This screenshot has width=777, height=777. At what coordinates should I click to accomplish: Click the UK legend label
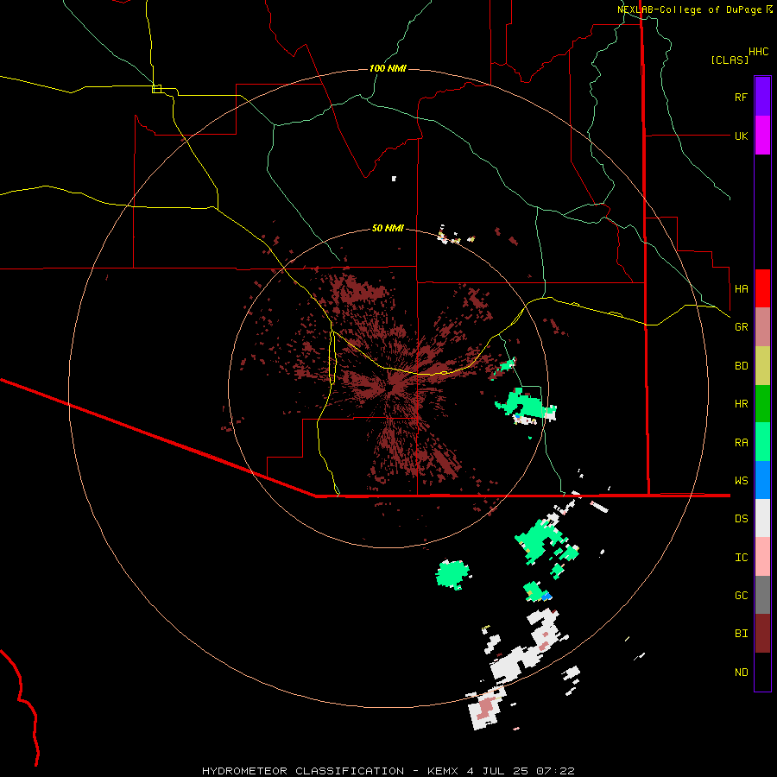click(x=741, y=136)
